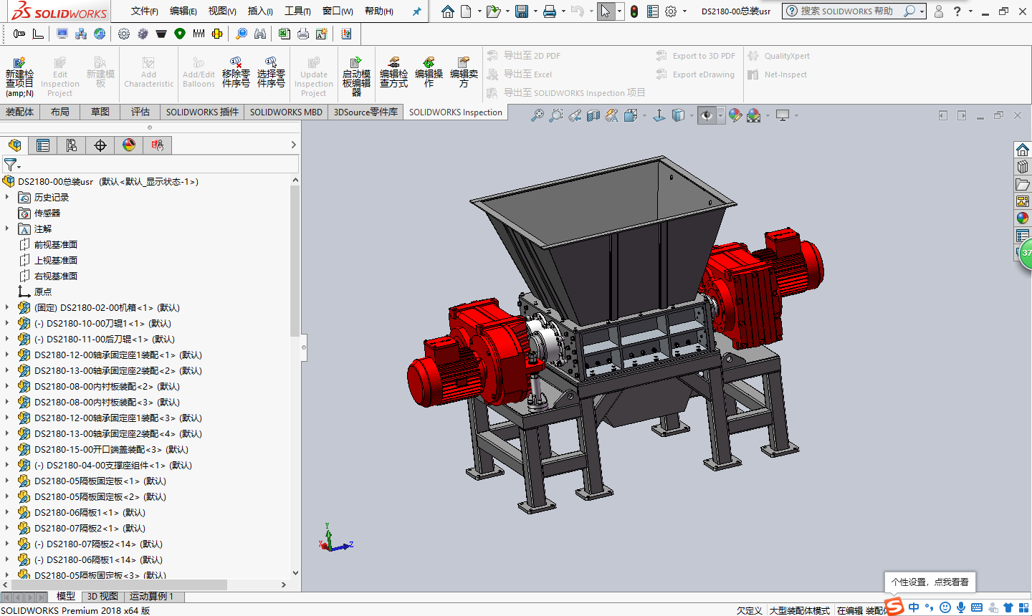Pin the menu bar with pushpin

pyautogui.click(x=417, y=11)
